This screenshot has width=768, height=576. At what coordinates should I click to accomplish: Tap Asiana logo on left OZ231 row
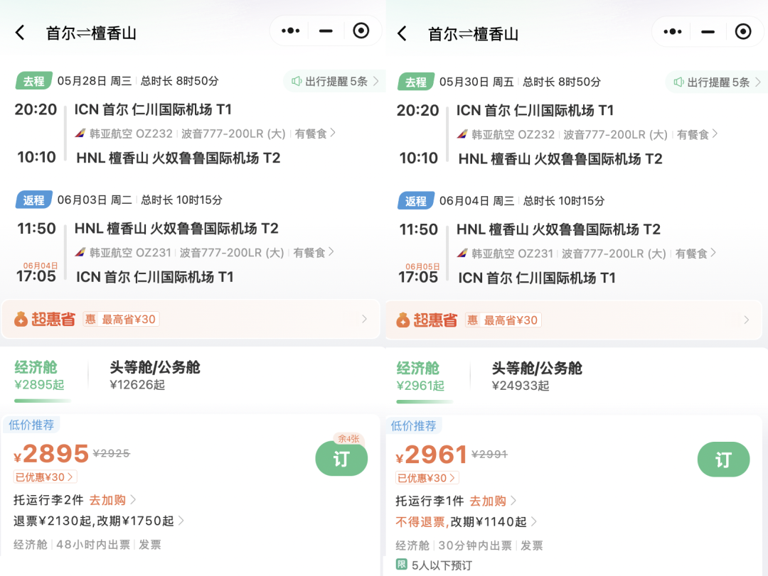coord(80,253)
